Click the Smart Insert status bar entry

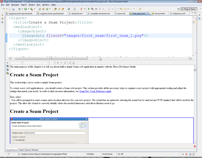107,154
